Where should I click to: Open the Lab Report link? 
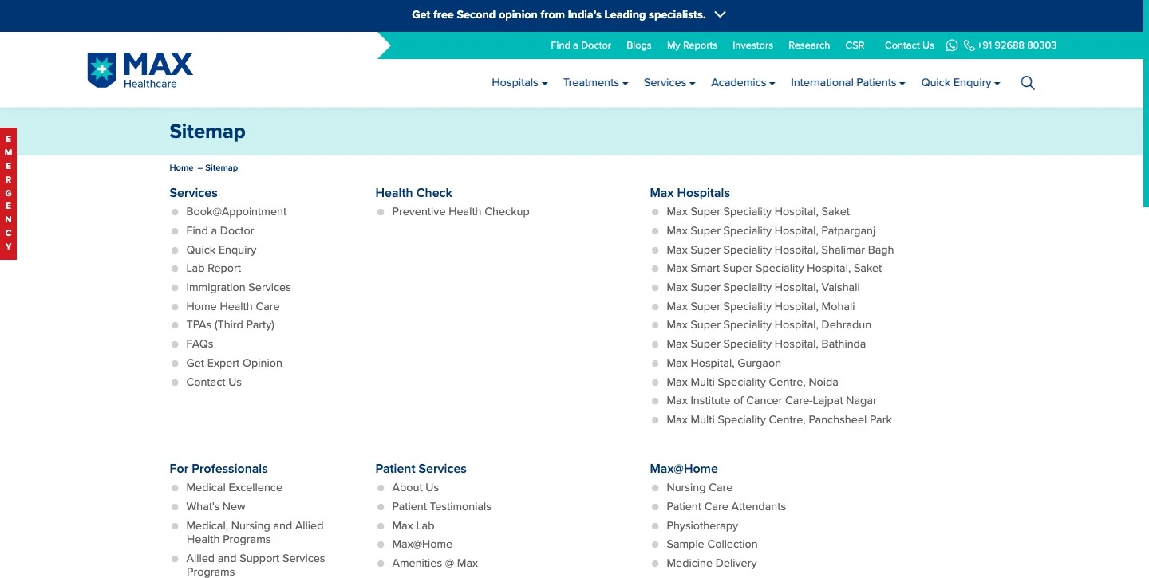click(x=213, y=269)
